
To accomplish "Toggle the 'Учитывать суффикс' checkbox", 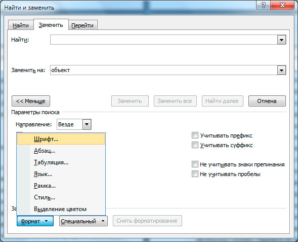I will (x=195, y=145).
